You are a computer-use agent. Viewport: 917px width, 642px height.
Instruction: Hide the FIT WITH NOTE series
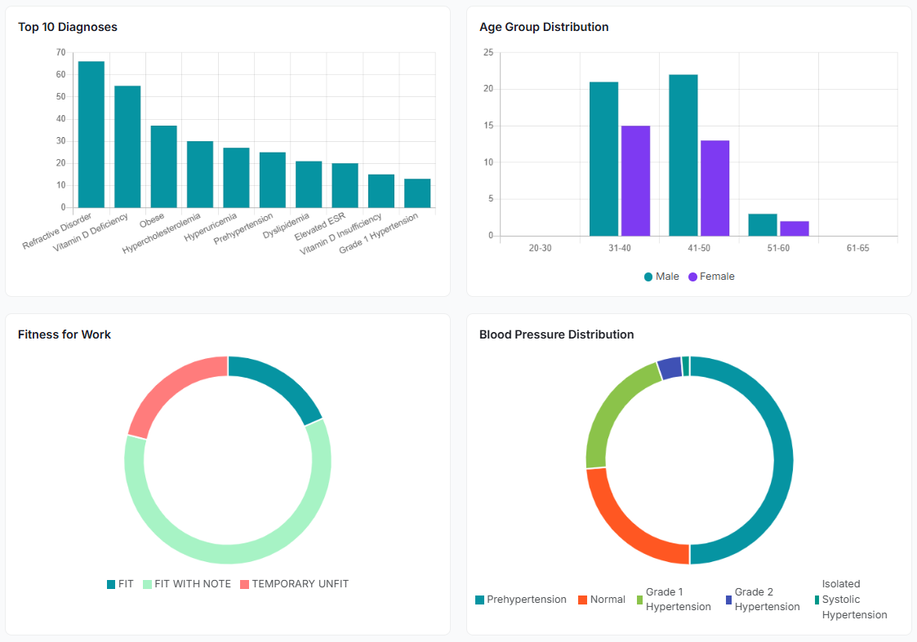186,584
